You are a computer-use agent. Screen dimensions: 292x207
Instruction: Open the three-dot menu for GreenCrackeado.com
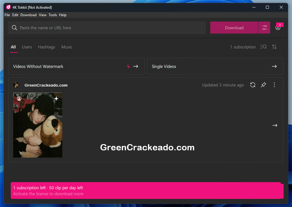[274, 85]
